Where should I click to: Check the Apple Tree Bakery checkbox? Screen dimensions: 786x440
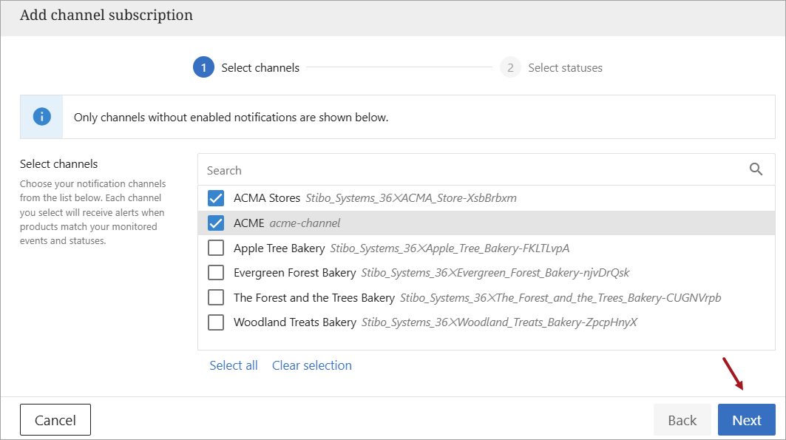coord(216,248)
